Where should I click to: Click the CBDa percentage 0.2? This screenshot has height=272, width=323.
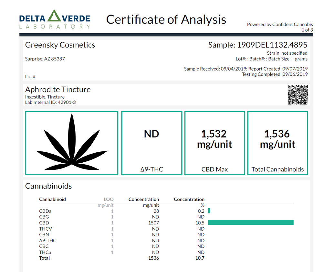pos(201,211)
